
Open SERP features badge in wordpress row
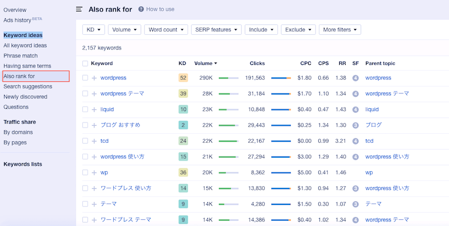(x=355, y=78)
